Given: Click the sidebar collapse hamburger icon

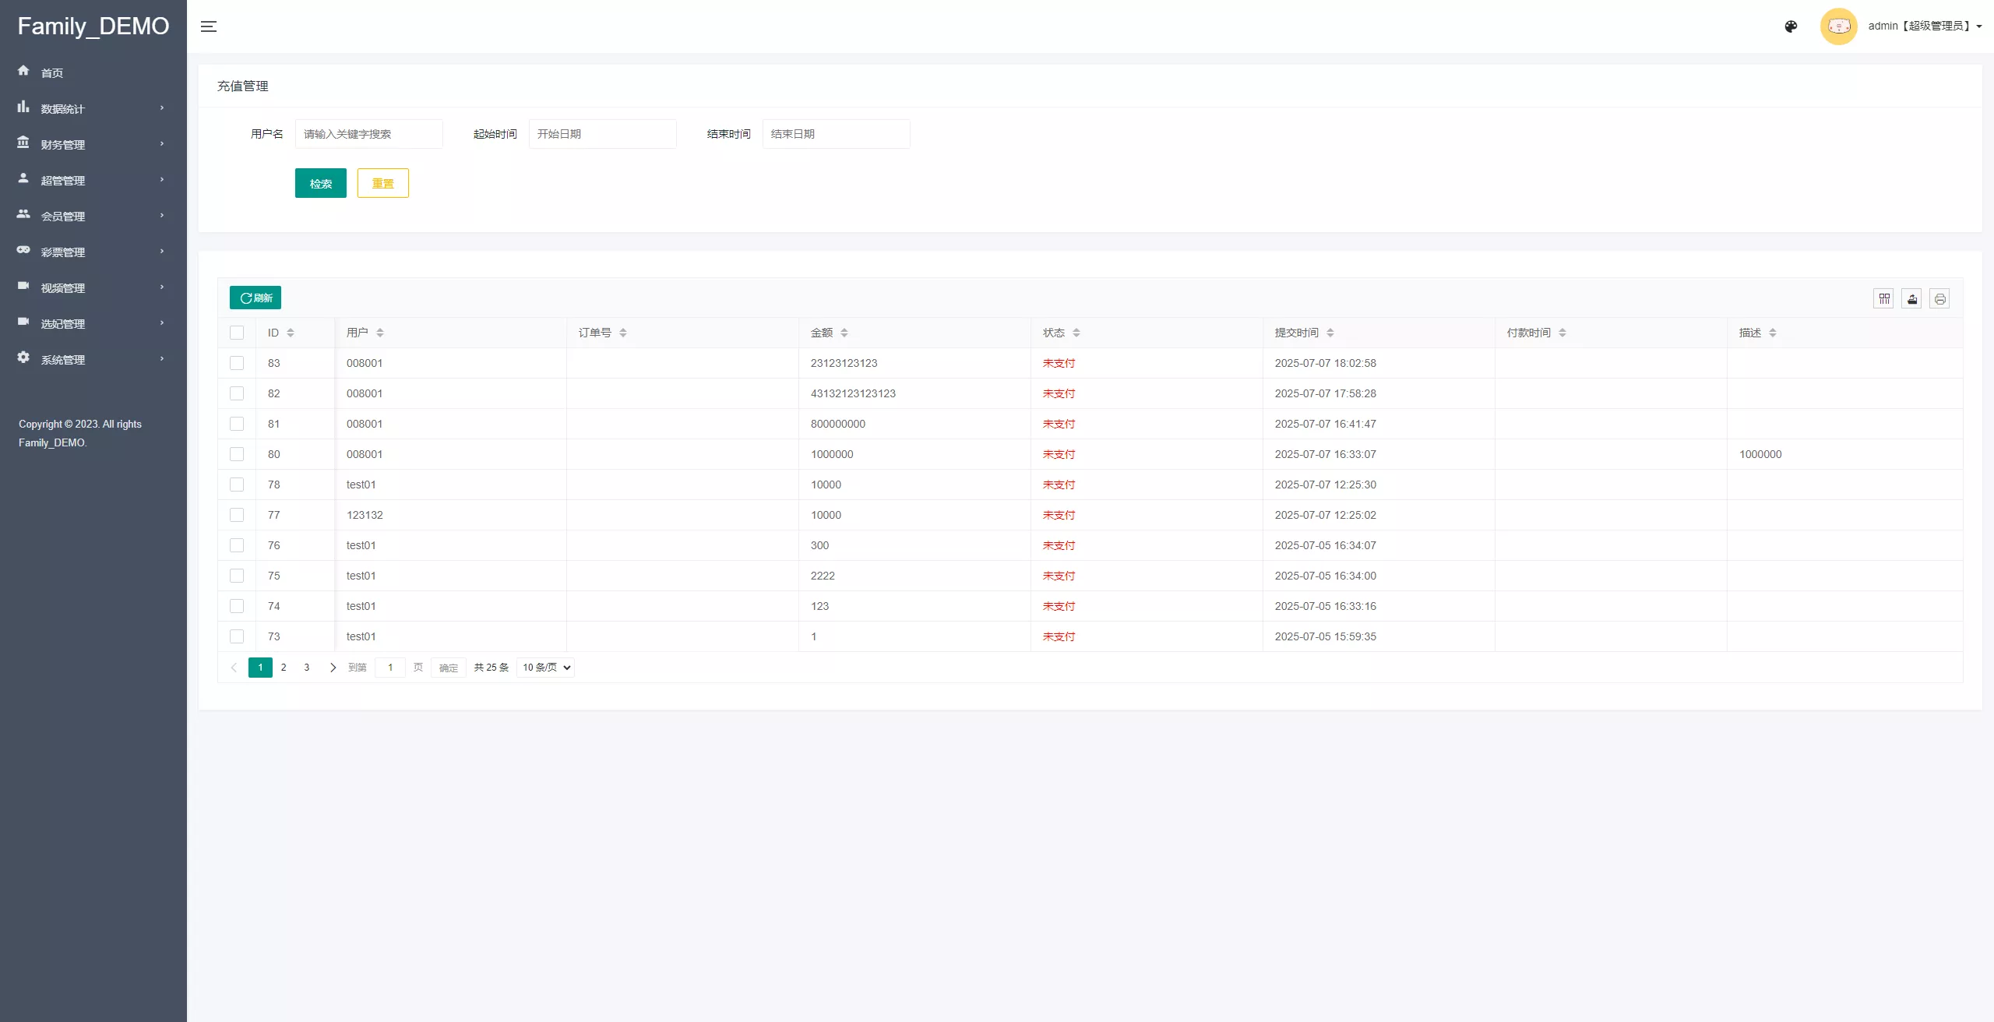Looking at the screenshot, I should (209, 26).
